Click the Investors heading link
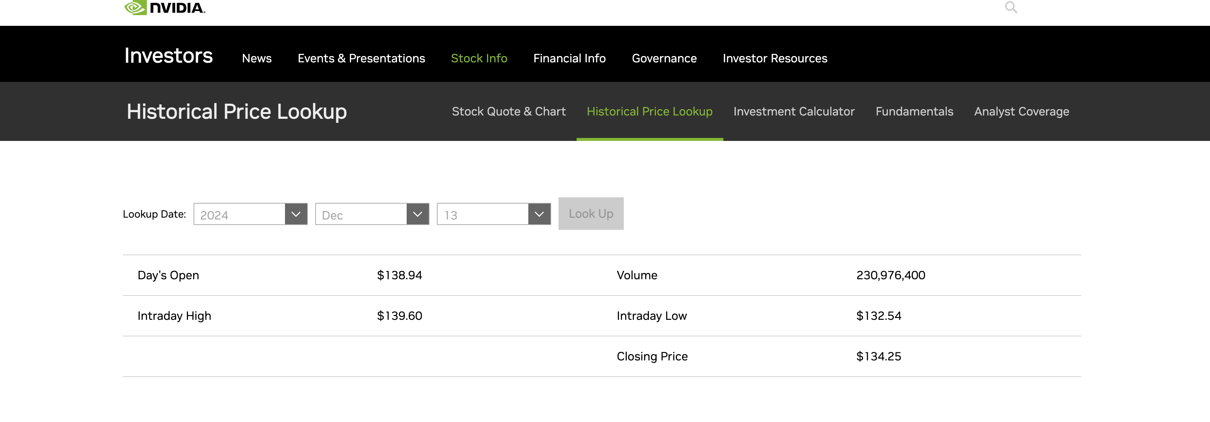1210x422 pixels. point(168,56)
